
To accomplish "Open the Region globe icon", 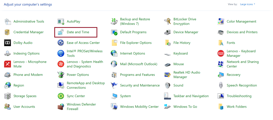I will (8, 85).
